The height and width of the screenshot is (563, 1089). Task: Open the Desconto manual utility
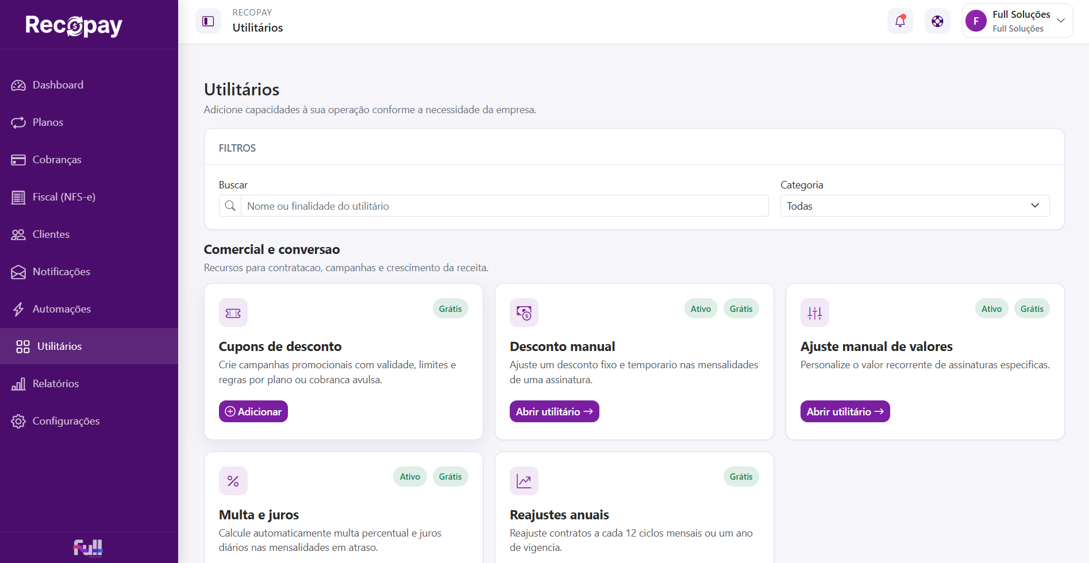point(555,411)
